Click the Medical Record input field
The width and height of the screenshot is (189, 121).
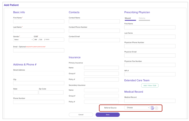(150, 101)
